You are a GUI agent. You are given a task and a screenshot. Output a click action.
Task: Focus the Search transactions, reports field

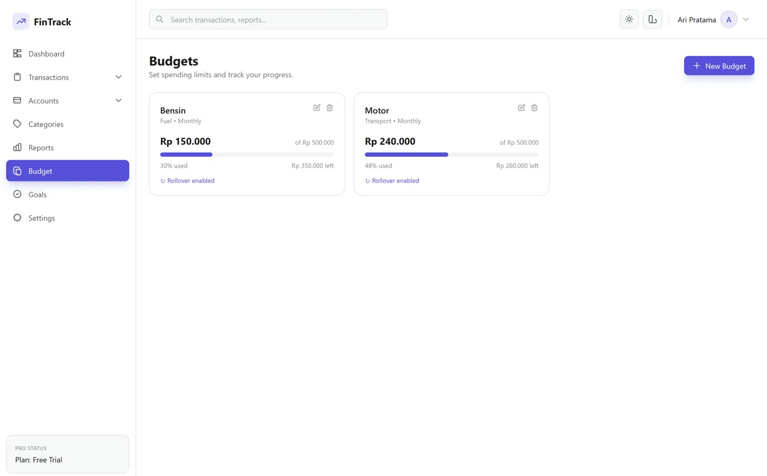(268, 19)
